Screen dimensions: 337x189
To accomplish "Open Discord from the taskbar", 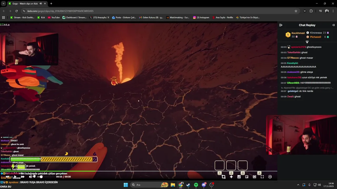I will click(x=204, y=185).
